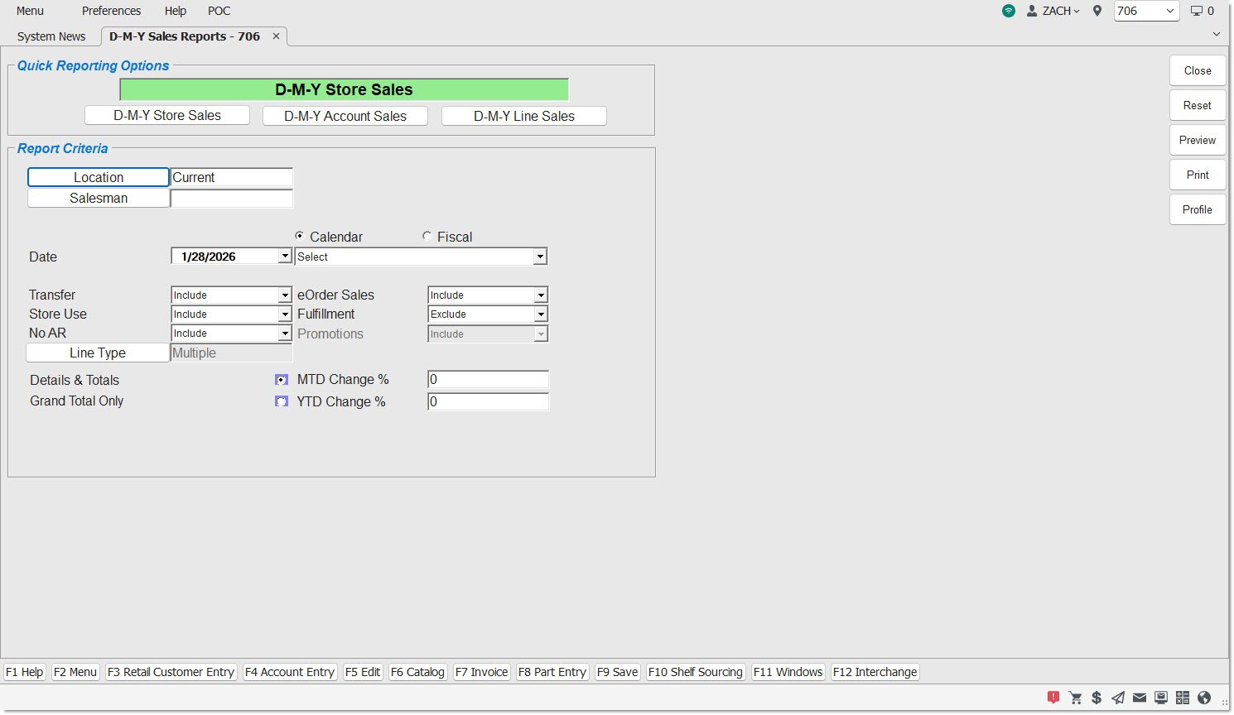This screenshot has width=1234, height=715.
Task: Select the Fiscal radio button
Action: pos(427,237)
